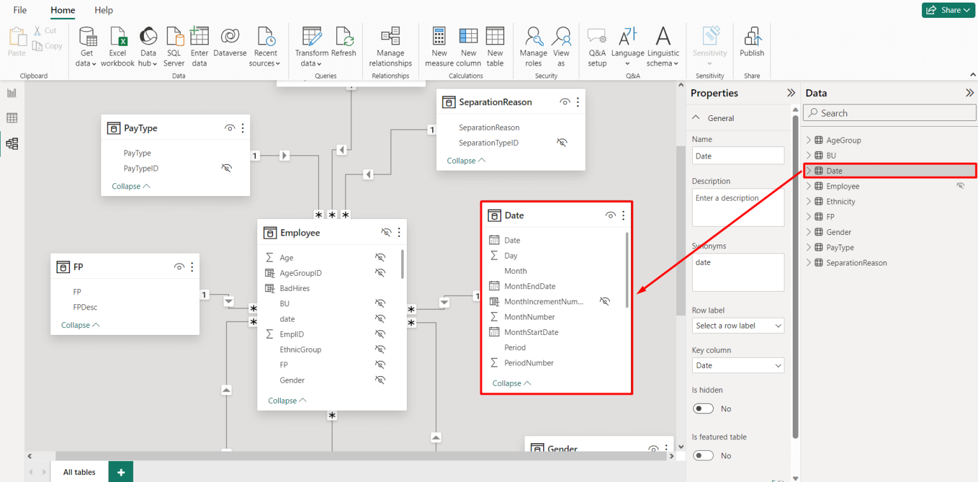Enable 'Is featured table' for Date
The width and height of the screenshot is (978, 482).
point(703,455)
